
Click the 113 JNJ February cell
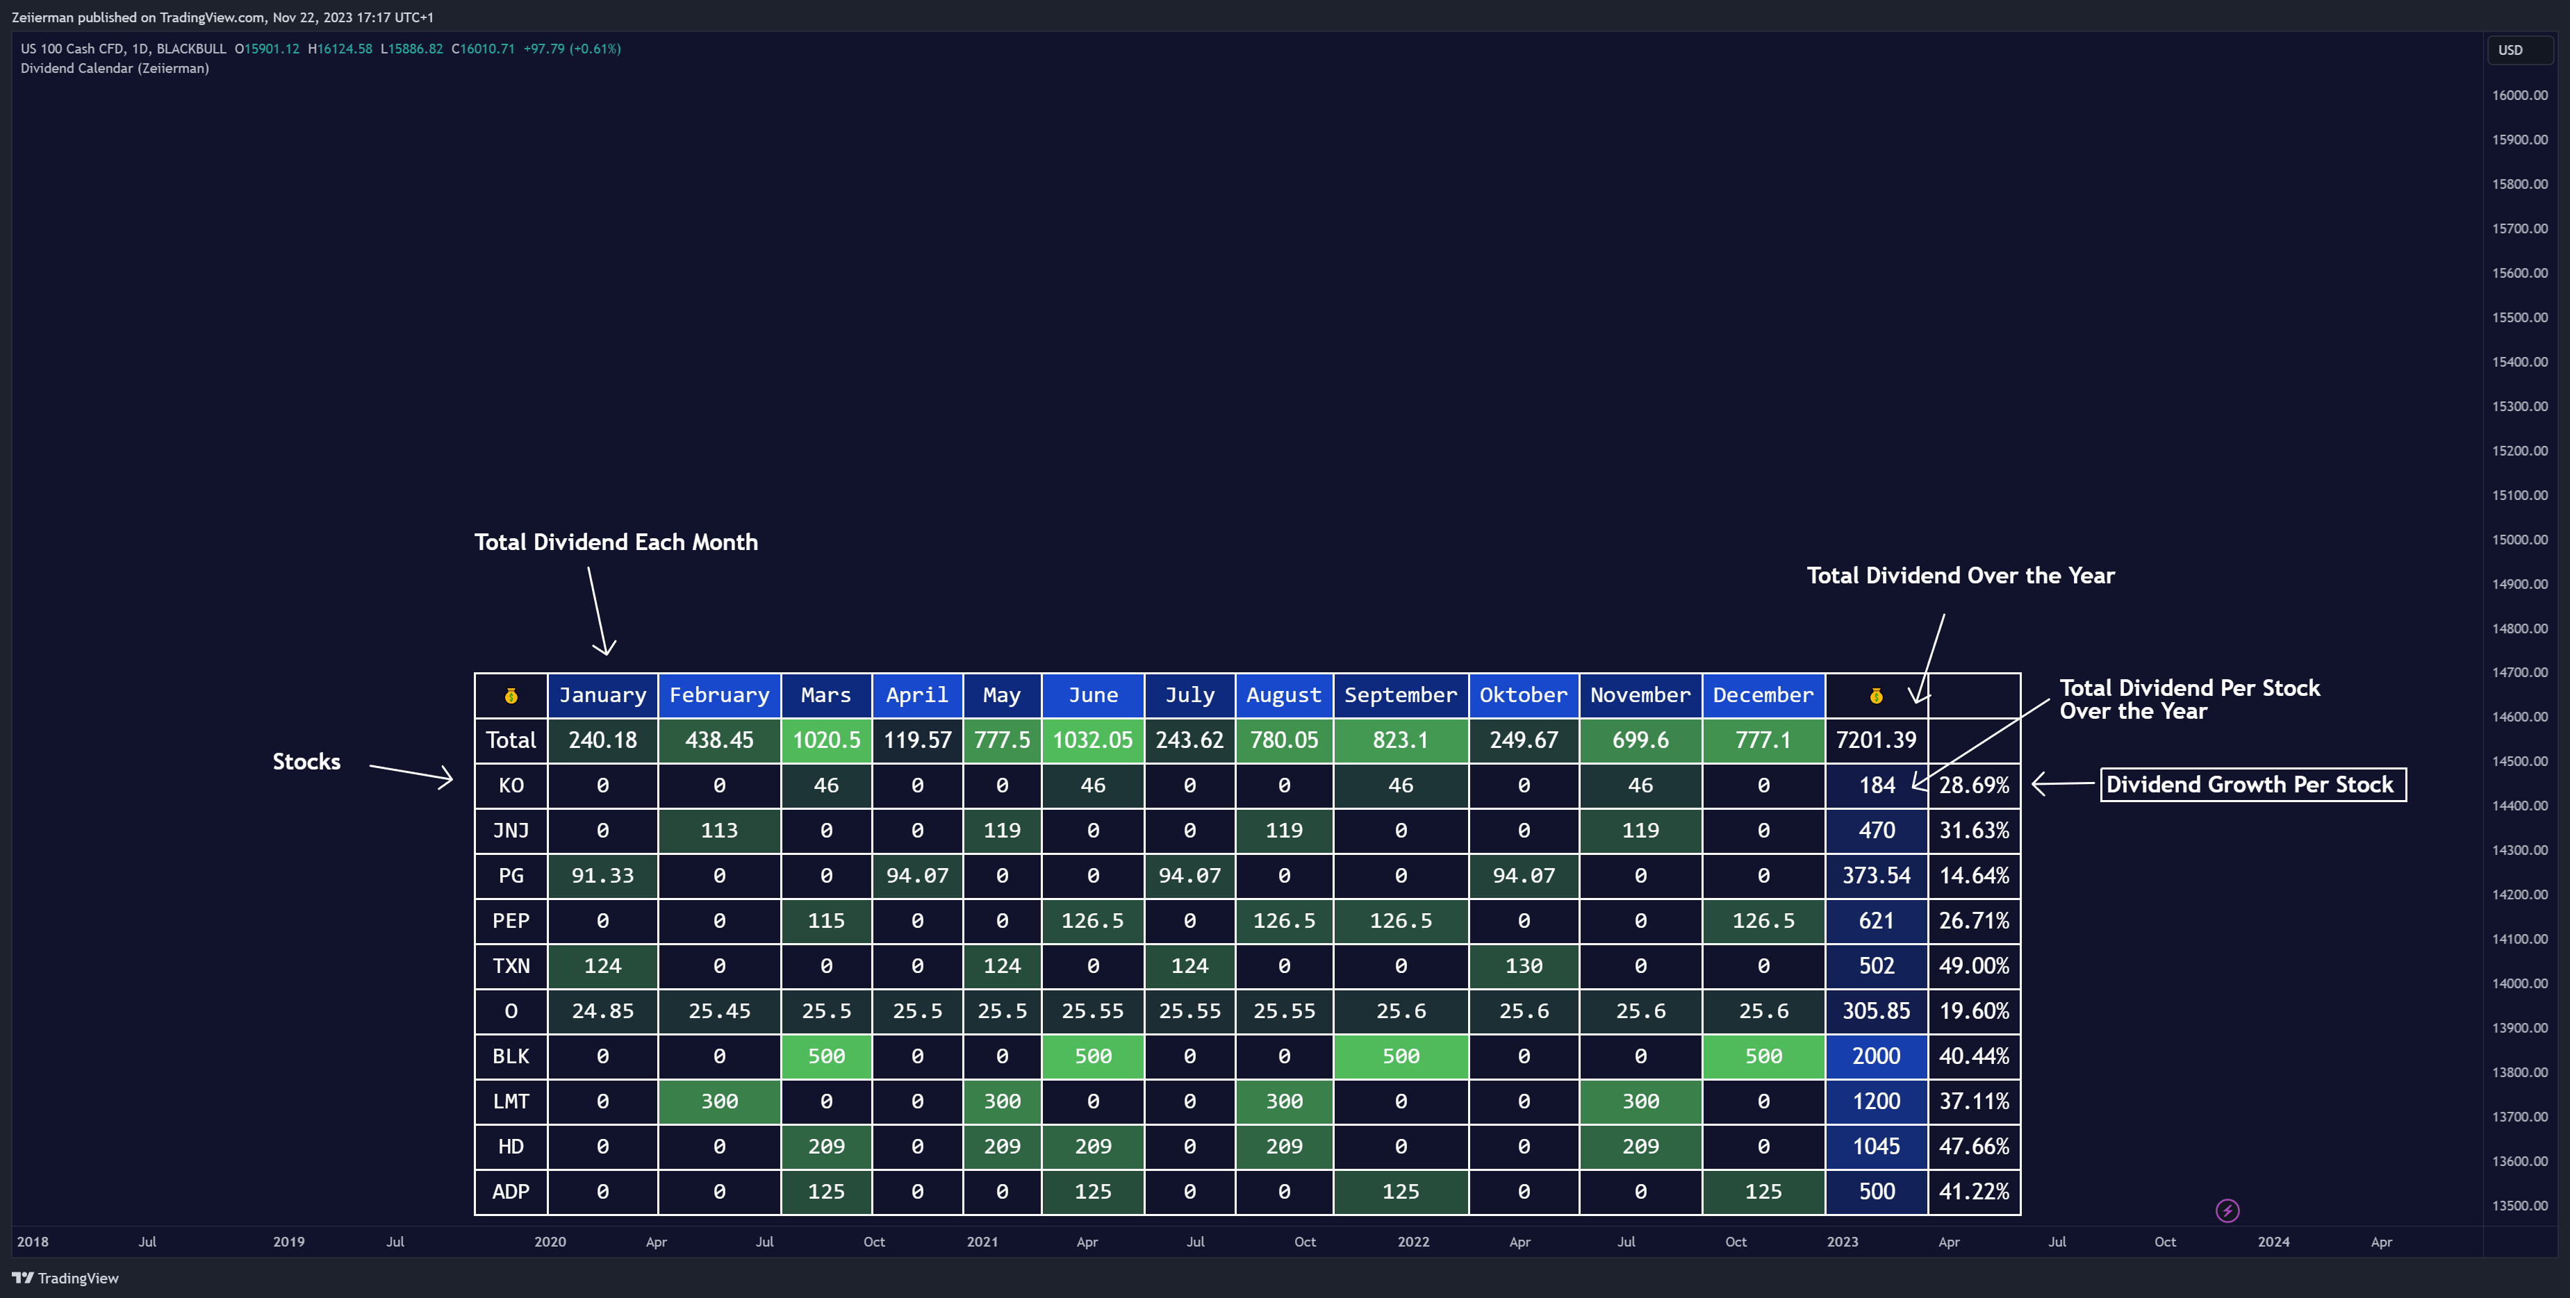719,831
